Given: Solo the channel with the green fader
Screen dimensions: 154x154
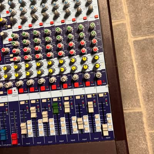Looking at the screenshot, I should click(55, 99).
